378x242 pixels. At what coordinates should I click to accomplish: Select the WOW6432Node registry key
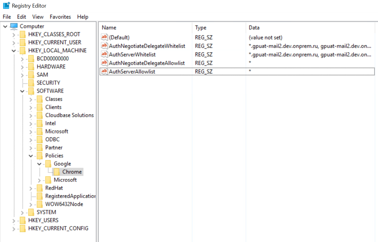click(64, 204)
